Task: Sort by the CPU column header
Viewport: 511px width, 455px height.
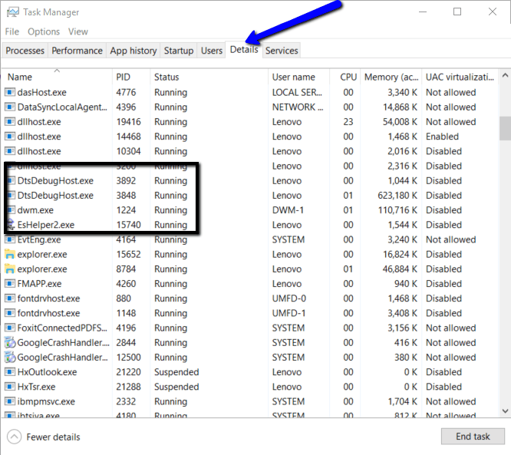Action: (x=345, y=77)
